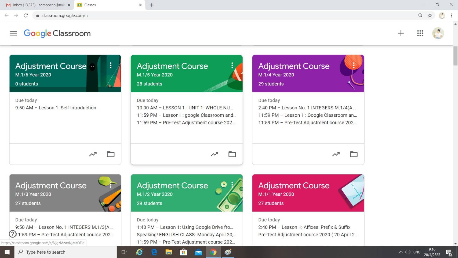The image size is (458, 258).
Task: Click the plus icon to create or join class
Action: pos(401,33)
